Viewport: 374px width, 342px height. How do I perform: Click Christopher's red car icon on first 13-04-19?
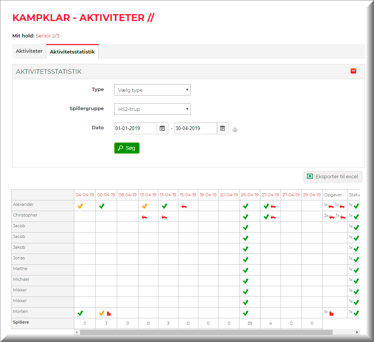pos(144,217)
